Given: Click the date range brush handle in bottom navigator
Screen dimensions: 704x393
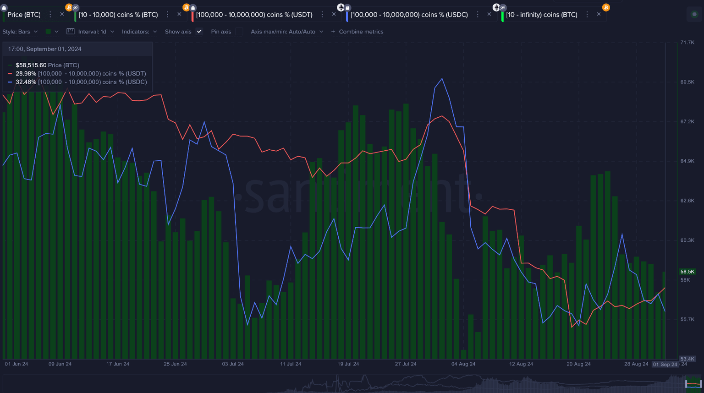Looking at the screenshot, I should point(693,384).
